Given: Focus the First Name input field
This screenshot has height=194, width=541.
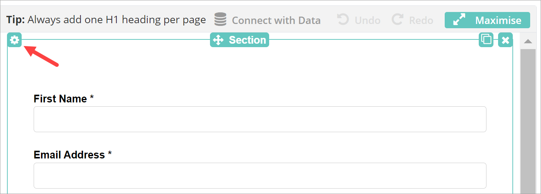Looking at the screenshot, I should [x=260, y=119].
